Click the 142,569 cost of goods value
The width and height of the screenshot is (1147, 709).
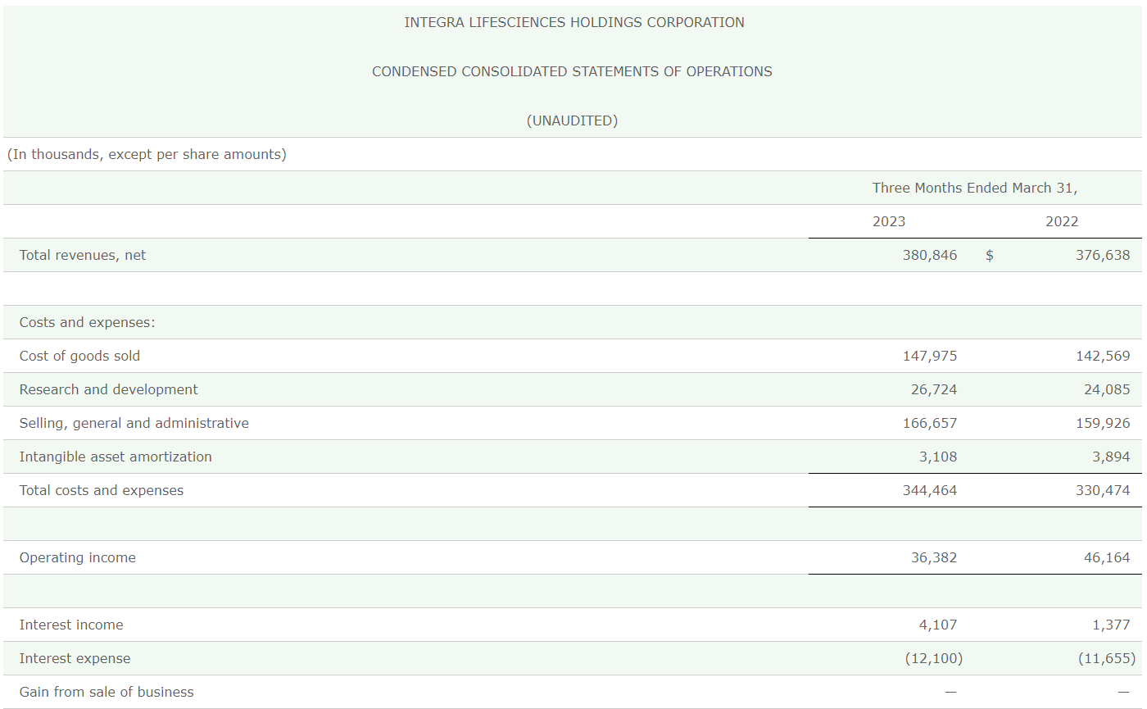[x=1103, y=356]
